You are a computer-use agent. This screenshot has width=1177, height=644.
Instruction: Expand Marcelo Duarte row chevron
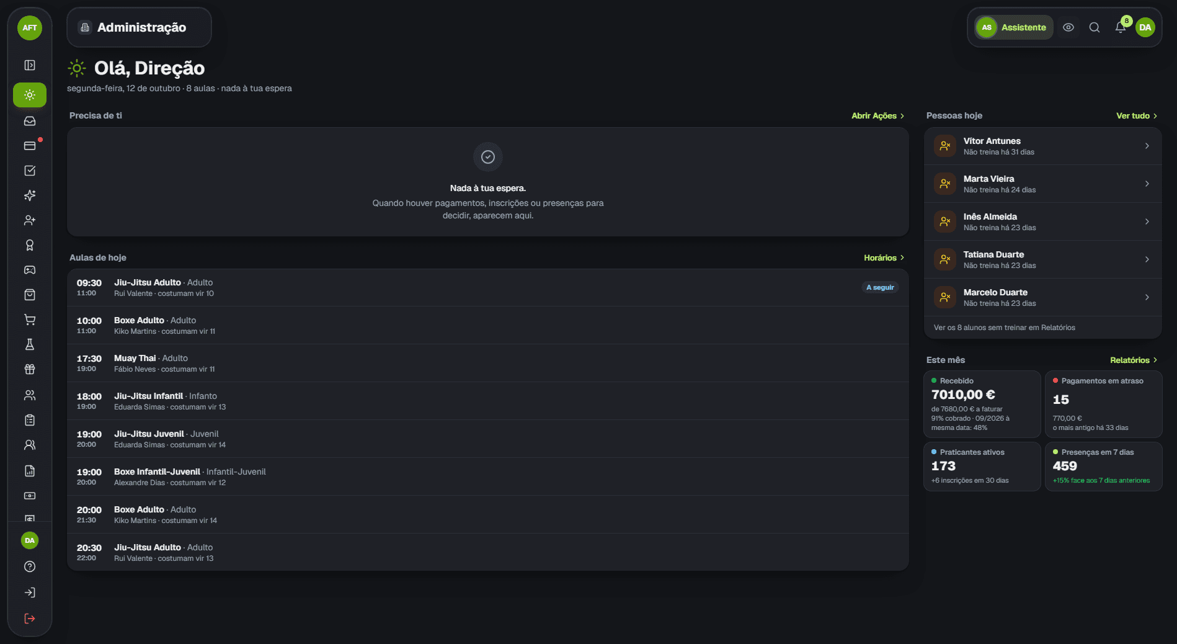[1147, 297]
